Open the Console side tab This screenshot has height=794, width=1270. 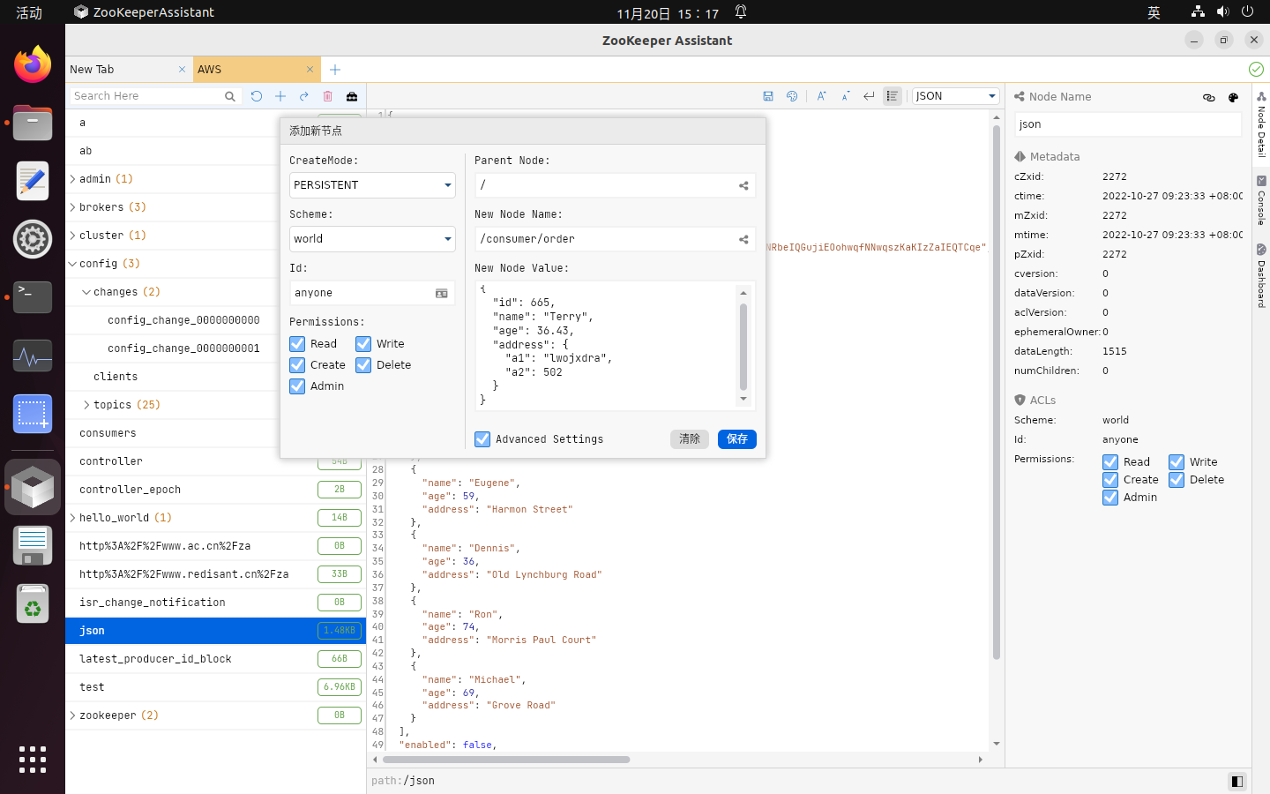1261,200
